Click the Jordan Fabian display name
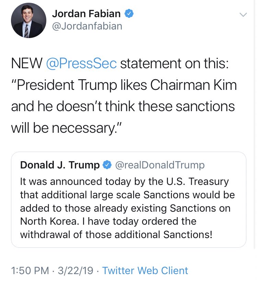This screenshot has width=257, height=283. [86, 14]
